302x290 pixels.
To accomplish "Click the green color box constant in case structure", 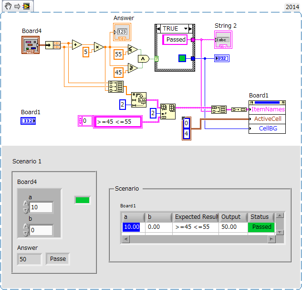I will [182, 58].
